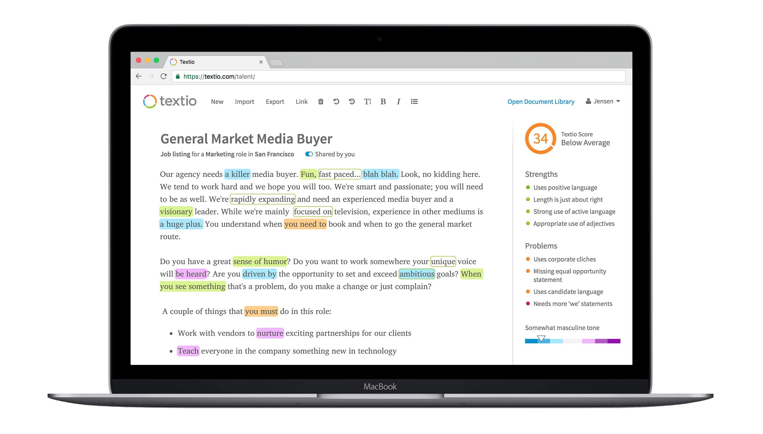Click the outlined phrase 'rapidly expanding'
763x434 pixels.
(263, 199)
